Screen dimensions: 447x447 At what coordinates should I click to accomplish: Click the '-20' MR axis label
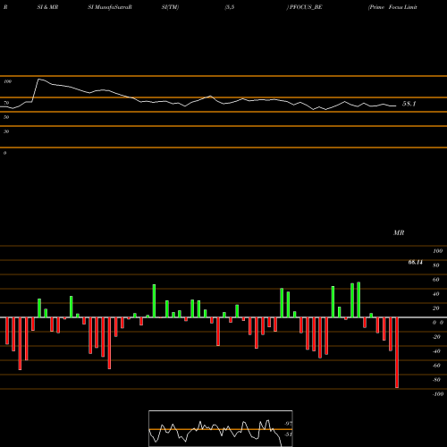(436, 337)
